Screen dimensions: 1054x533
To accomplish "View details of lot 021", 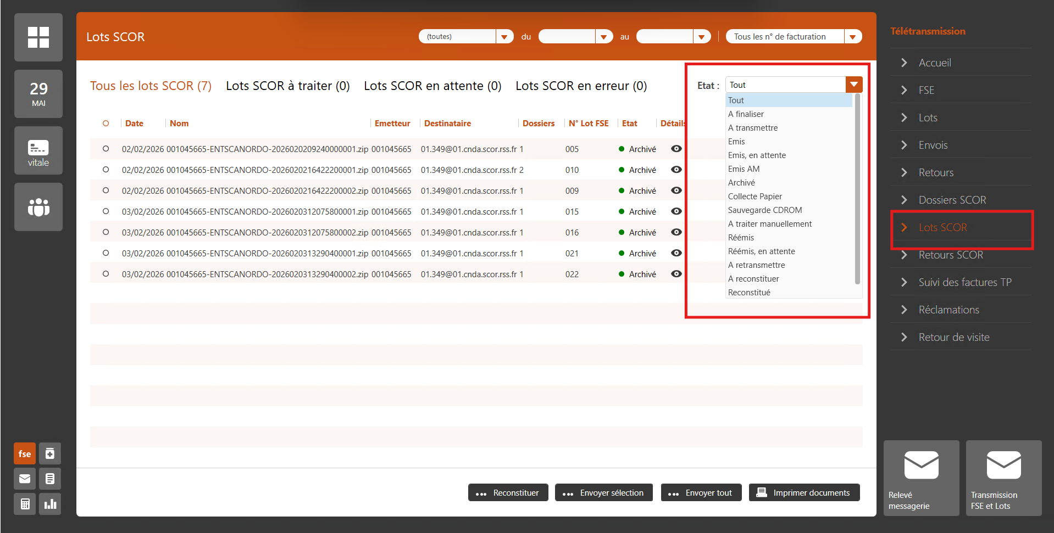I will 676,253.
